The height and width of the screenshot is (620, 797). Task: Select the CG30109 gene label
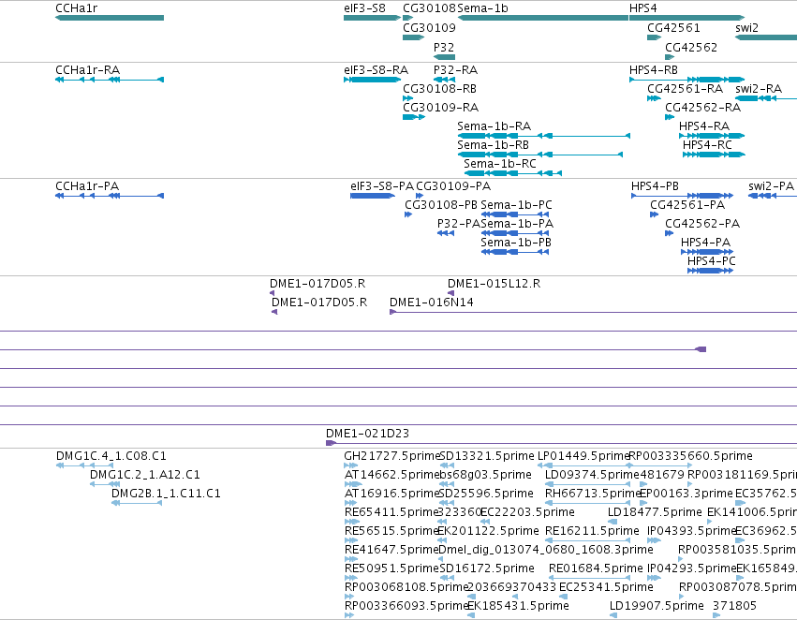(x=430, y=28)
